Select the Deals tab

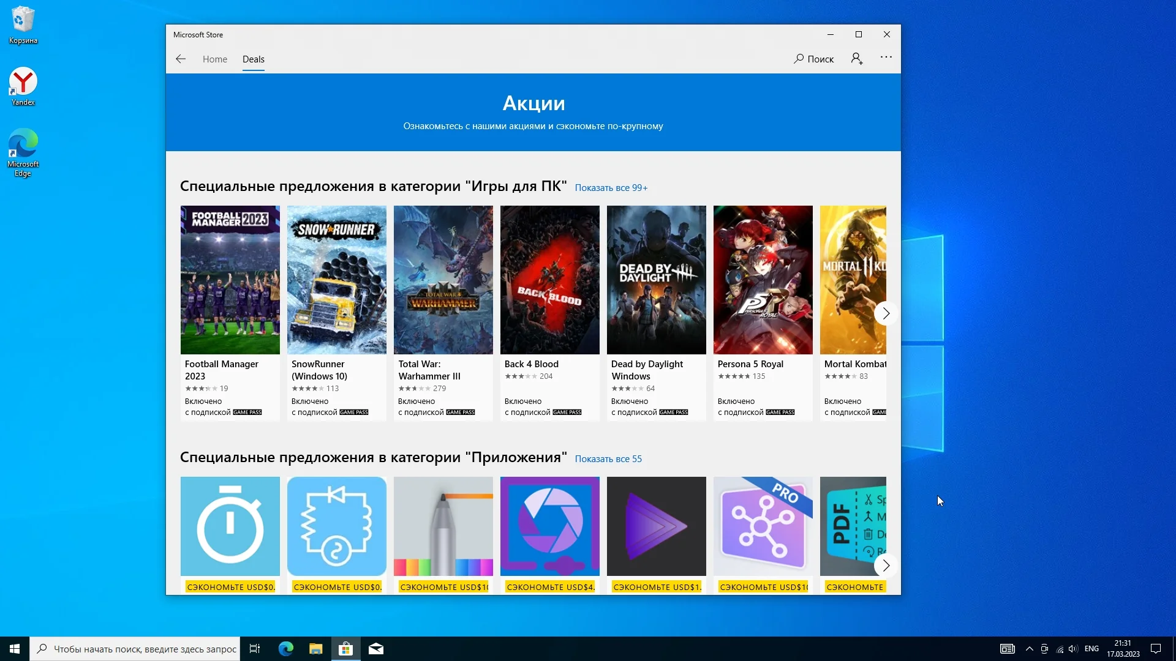(254, 59)
